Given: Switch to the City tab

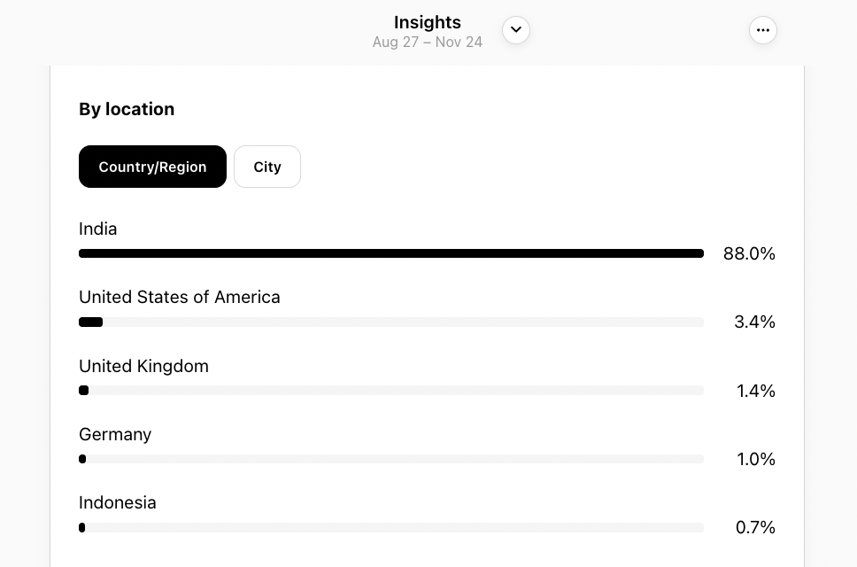Looking at the screenshot, I should 267,167.
